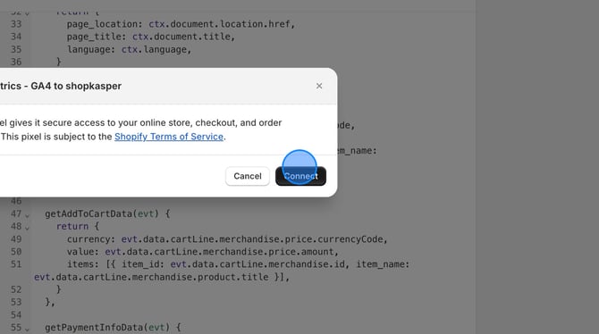Click line number 54 in the gutter
Viewport: 599px width, 334px height.
(x=16, y=315)
